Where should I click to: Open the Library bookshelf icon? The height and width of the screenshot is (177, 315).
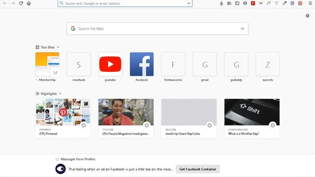pos(229,3)
